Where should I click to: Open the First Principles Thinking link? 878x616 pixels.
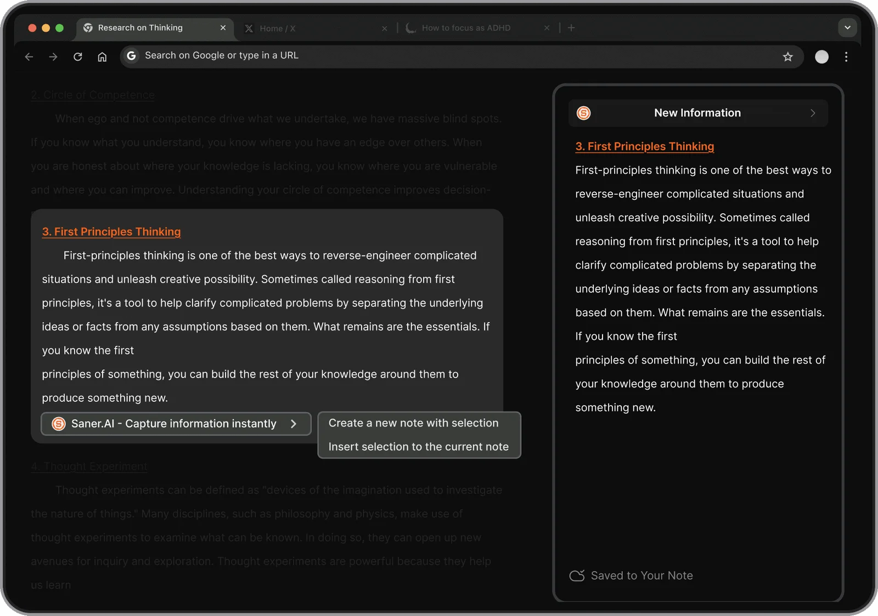coord(111,231)
